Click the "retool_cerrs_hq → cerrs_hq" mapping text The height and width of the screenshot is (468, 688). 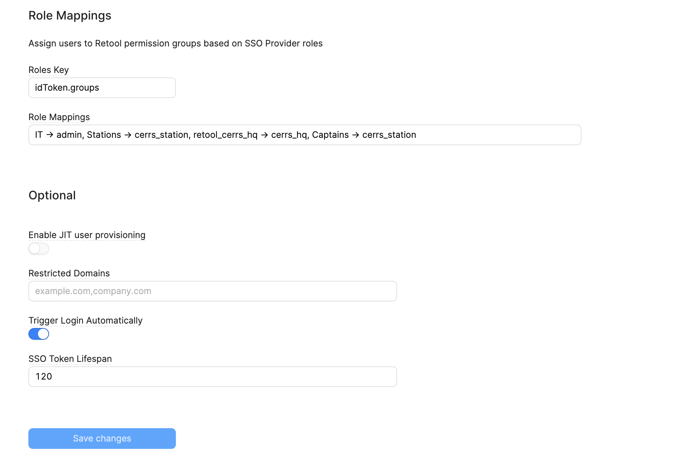click(x=250, y=135)
